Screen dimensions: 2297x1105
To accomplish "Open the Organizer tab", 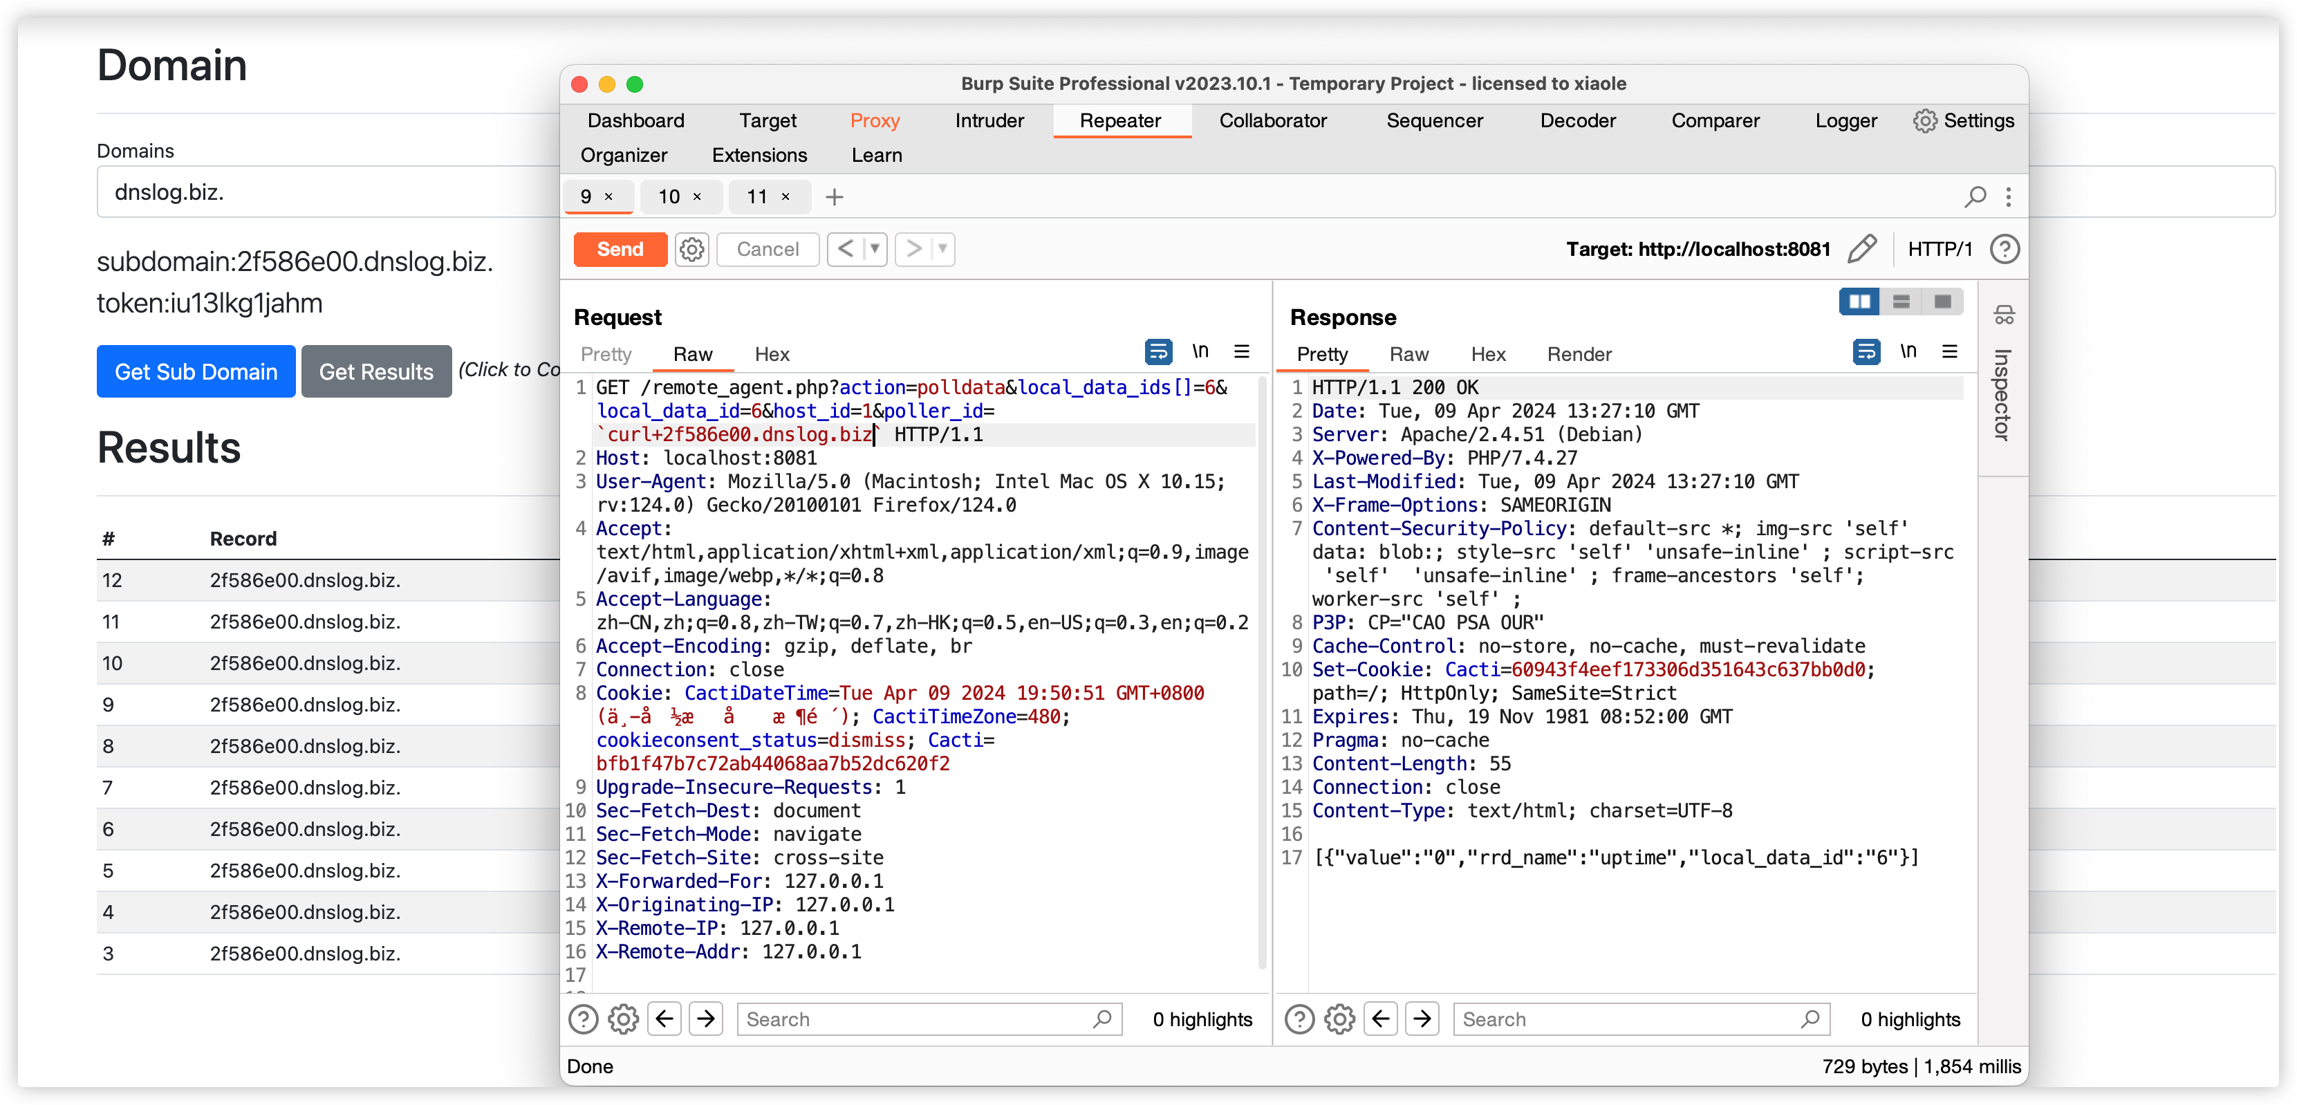I will point(623,155).
